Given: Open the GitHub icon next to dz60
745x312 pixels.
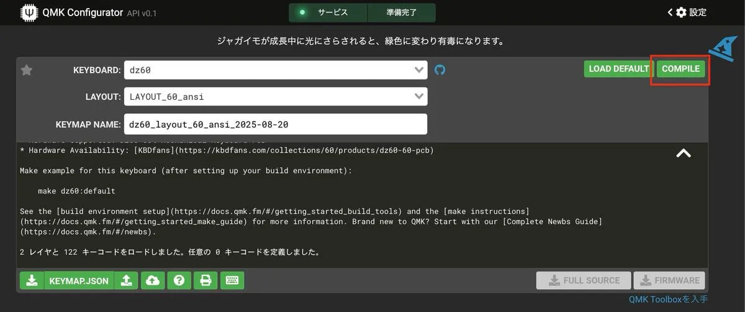Looking at the screenshot, I should 440,69.
